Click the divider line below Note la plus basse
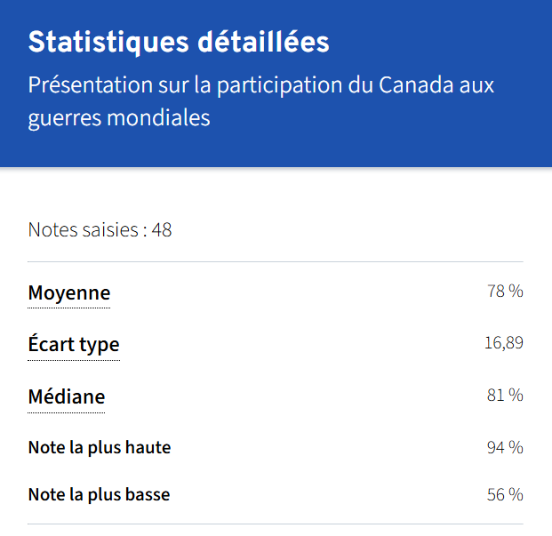Viewport: 552px width, 536px height. 276,524
